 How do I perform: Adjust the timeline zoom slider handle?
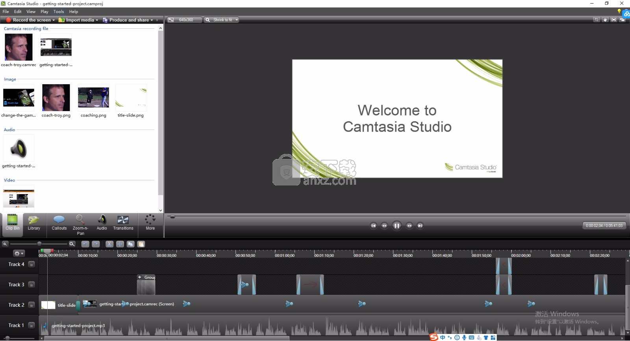coord(39,244)
